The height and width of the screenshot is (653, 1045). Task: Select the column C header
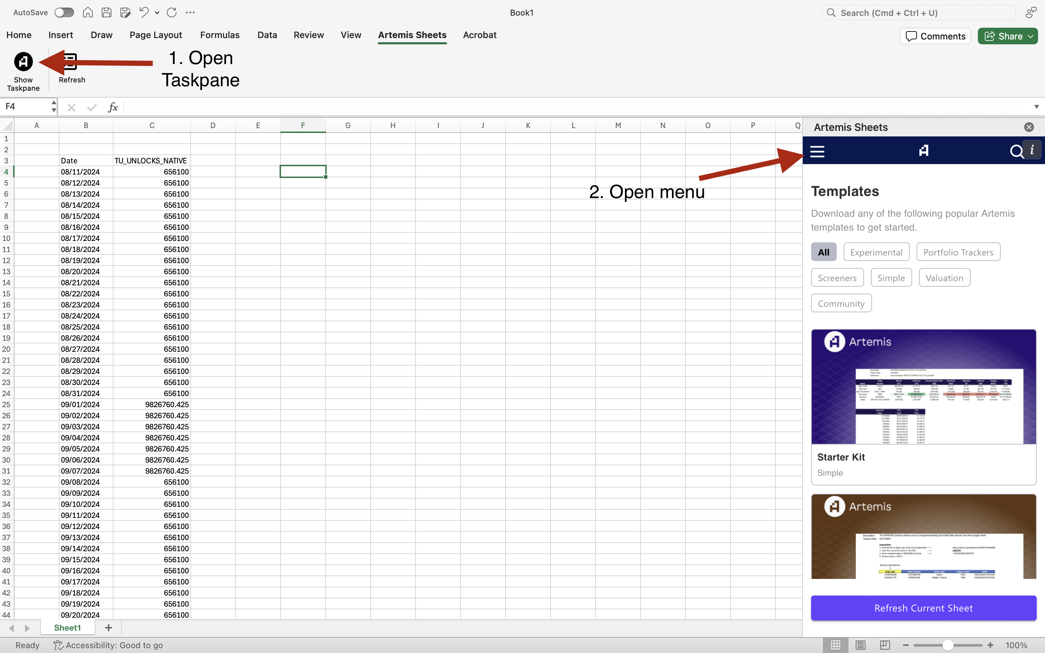[152, 126]
